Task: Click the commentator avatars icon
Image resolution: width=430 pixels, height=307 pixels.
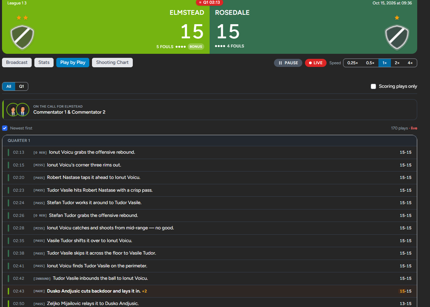Action: pos(18,110)
